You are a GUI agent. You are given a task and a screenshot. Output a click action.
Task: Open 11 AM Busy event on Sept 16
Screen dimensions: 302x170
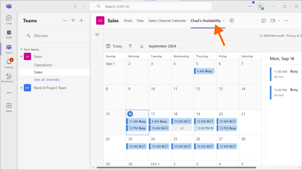coord(137,121)
